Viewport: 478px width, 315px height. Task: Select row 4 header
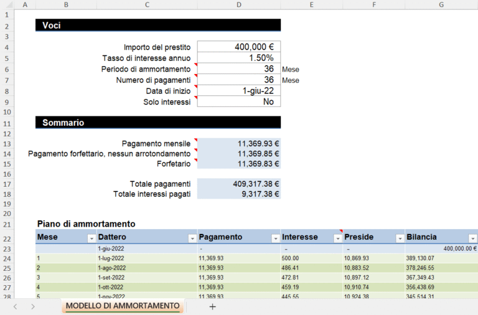coord(7,47)
